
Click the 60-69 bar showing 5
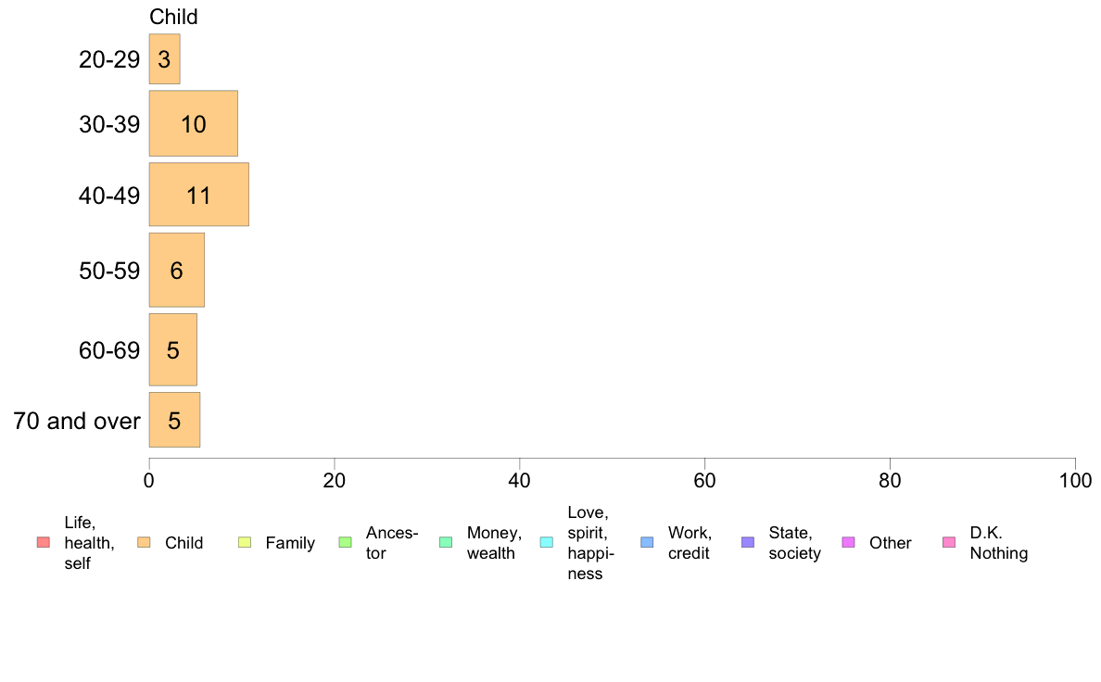click(172, 349)
